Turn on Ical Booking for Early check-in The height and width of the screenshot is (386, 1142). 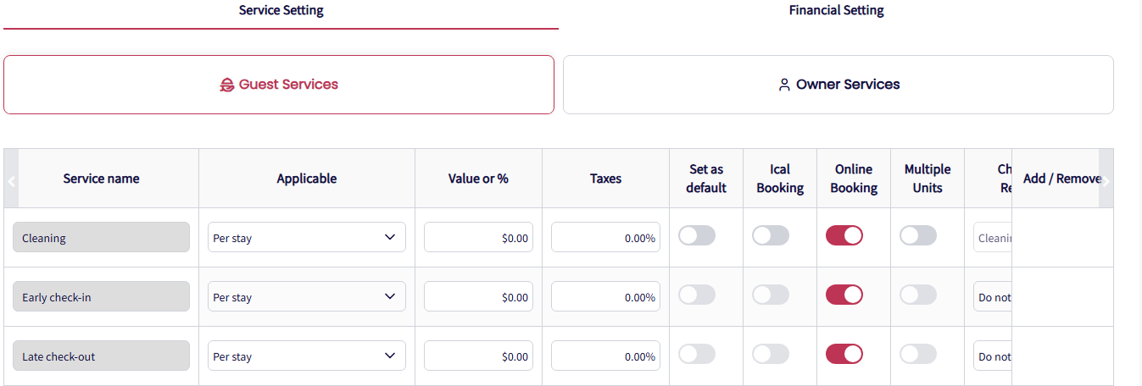[771, 295]
